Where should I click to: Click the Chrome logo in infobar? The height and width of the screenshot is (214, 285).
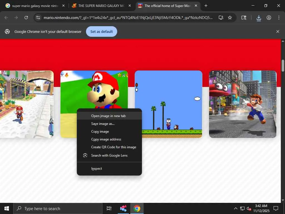click(7, 31)
